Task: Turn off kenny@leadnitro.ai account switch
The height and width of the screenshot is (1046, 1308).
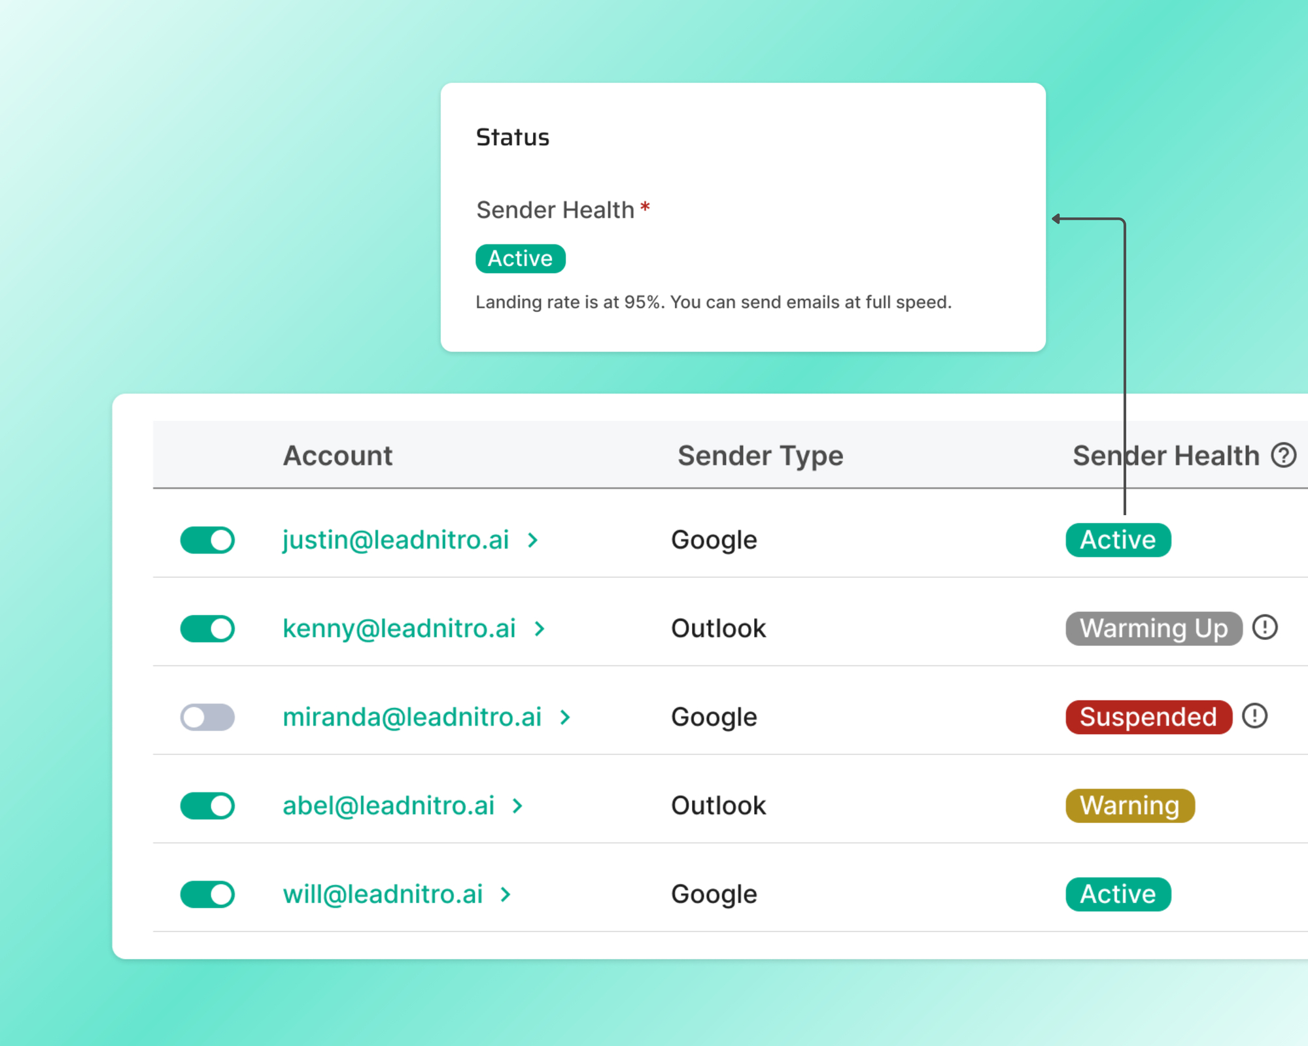Action: click(207, 629)
